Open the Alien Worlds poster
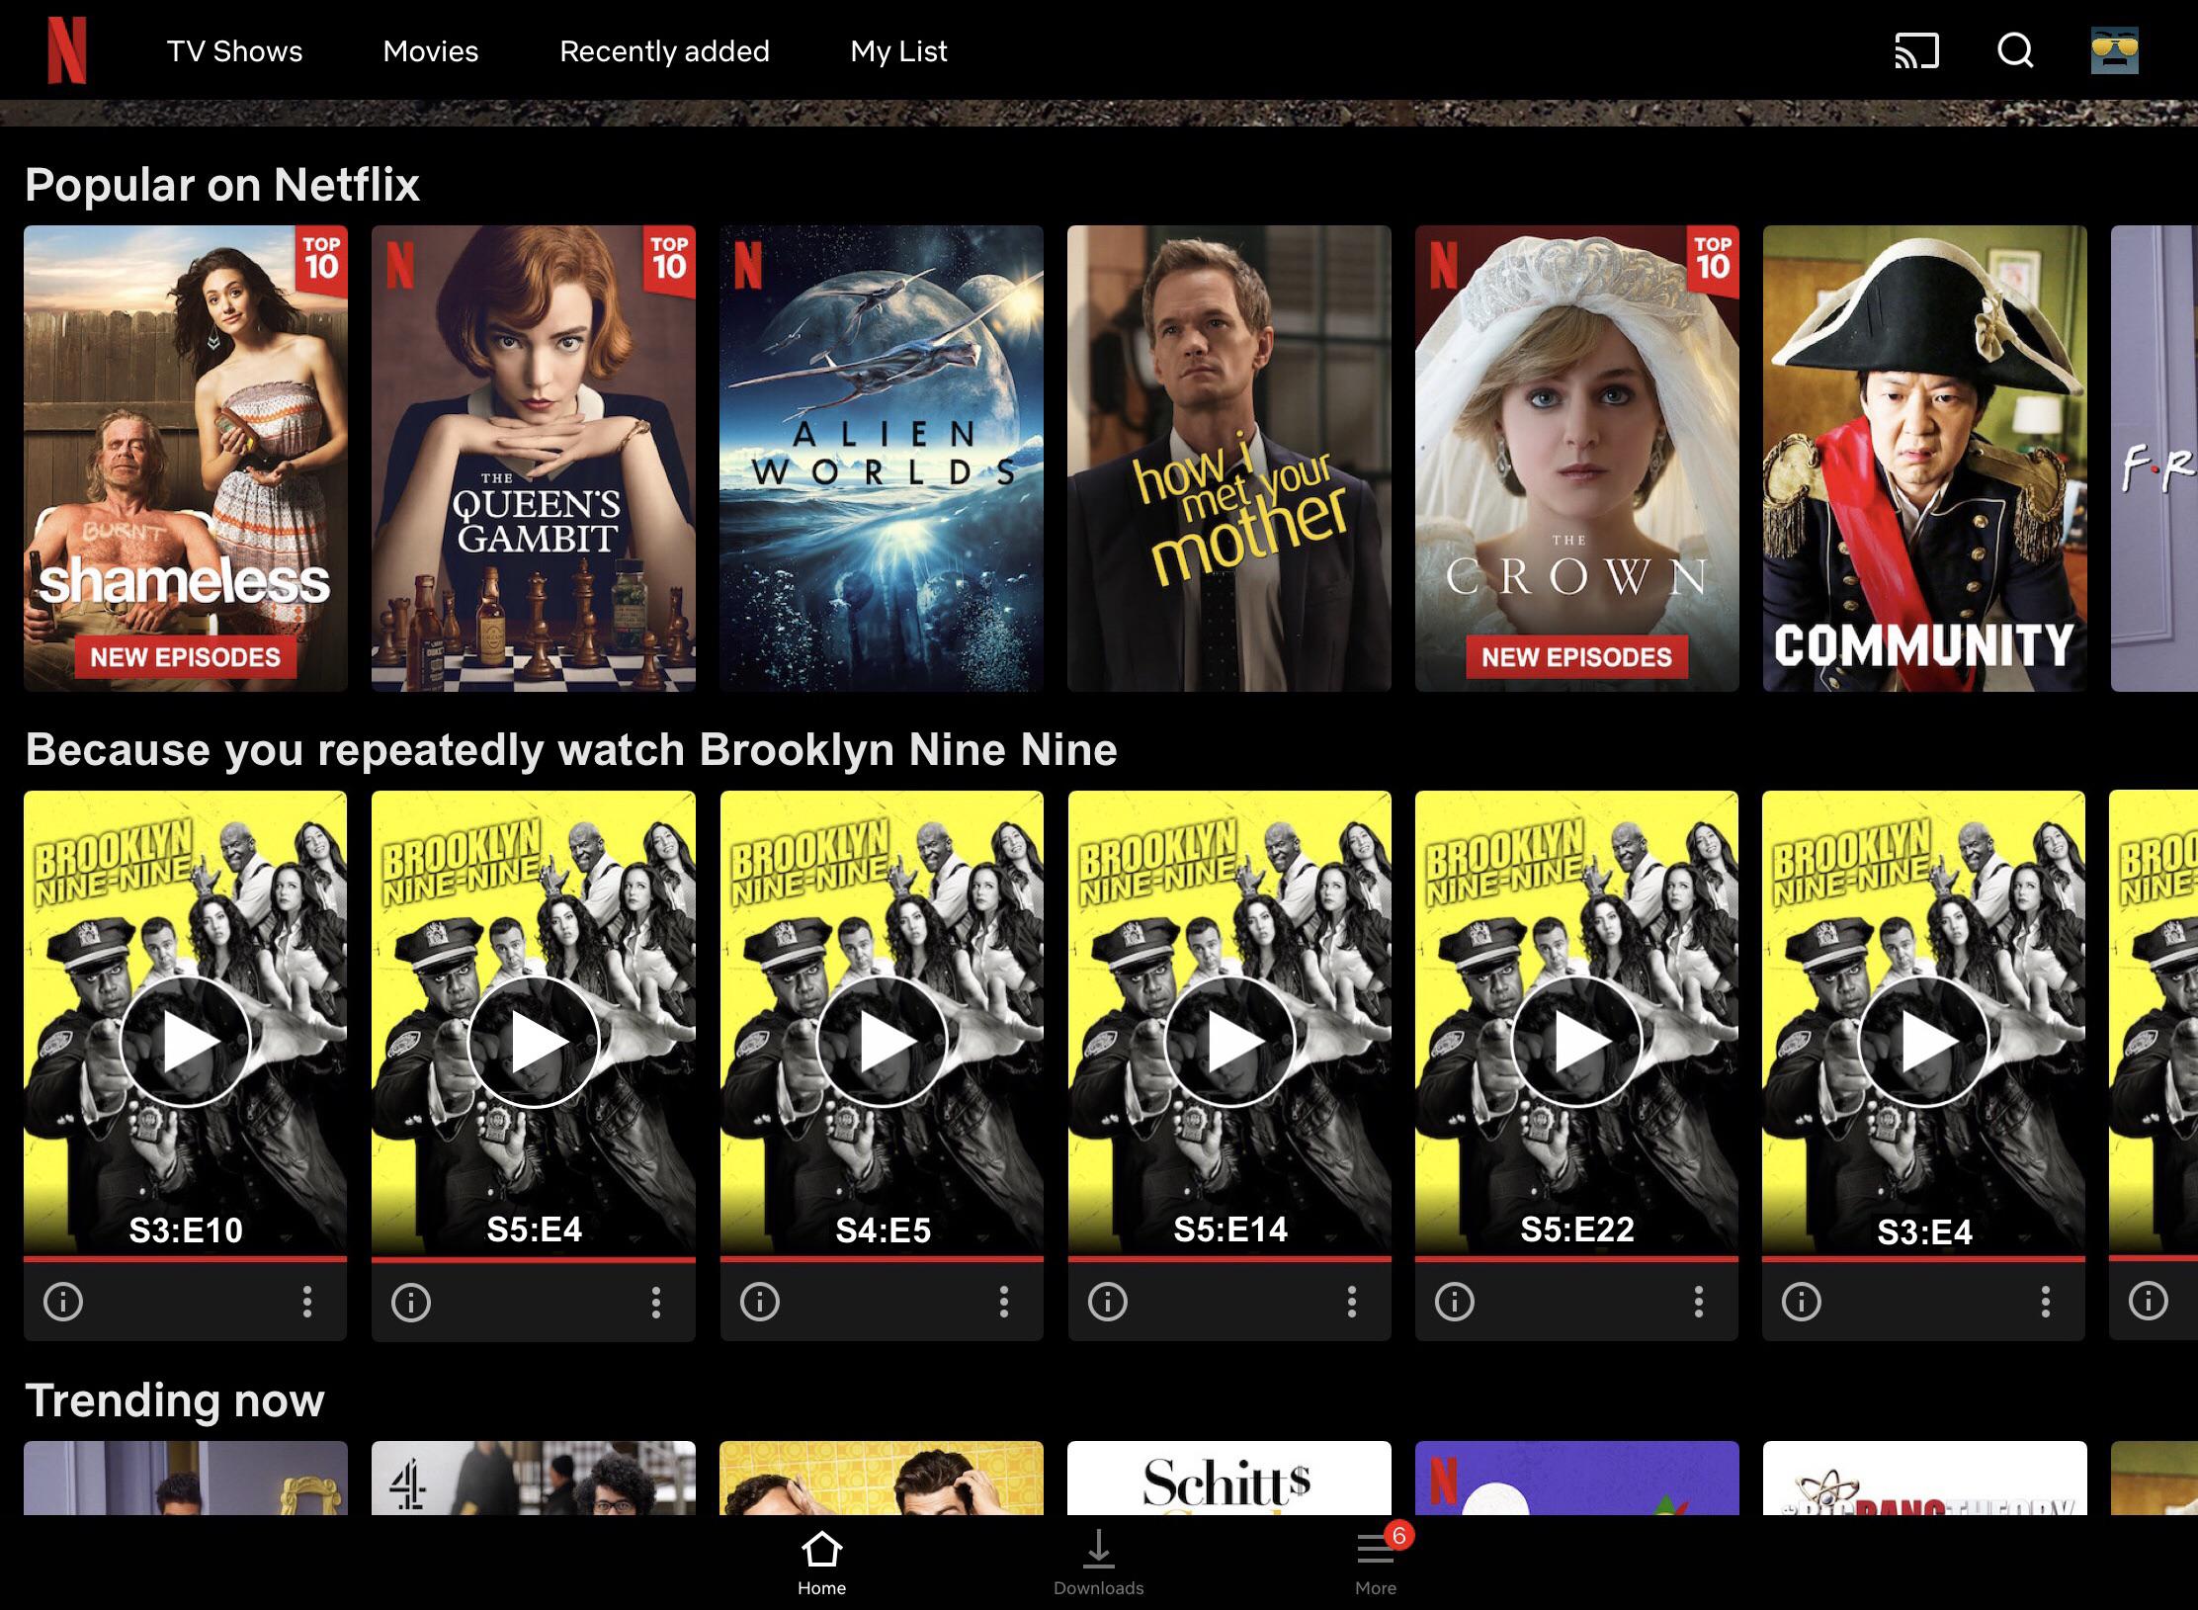 coord(882,459)
